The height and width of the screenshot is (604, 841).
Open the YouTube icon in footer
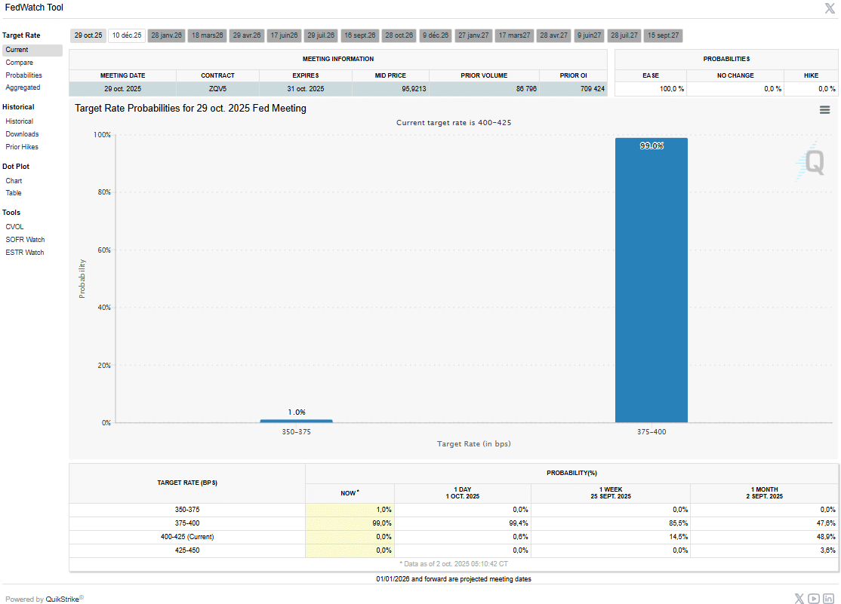(x=814, y=599)
